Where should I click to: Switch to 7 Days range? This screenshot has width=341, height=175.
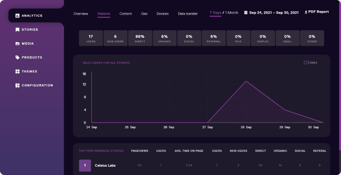coord(215,13)
